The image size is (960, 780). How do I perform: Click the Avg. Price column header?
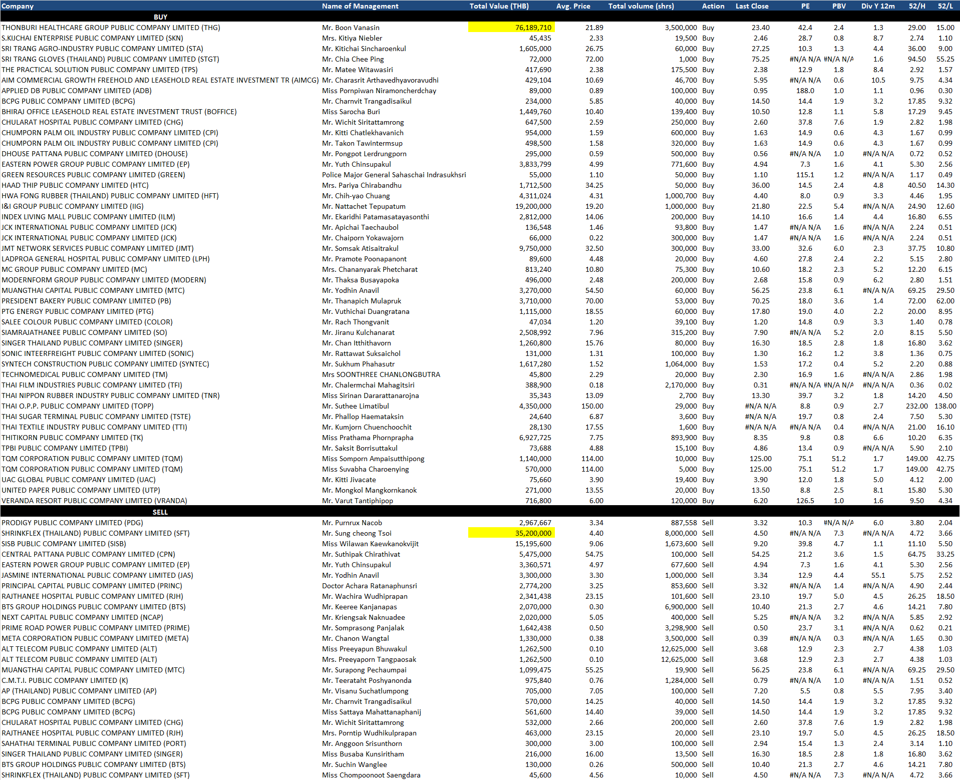pos(573,6)
